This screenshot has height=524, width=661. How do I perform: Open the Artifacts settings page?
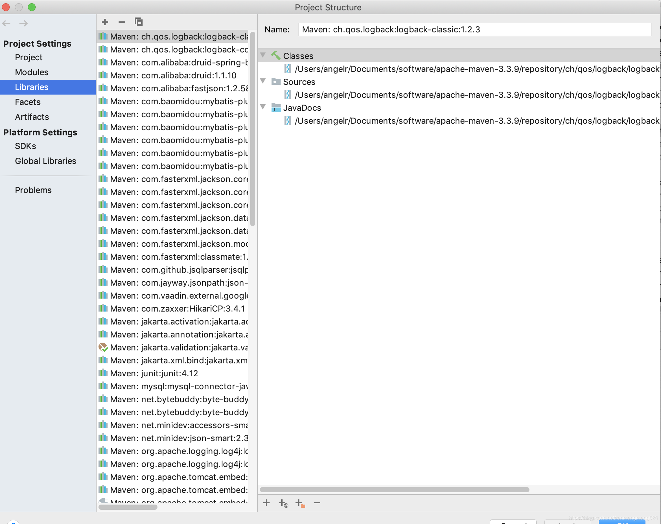coord(32,117)
